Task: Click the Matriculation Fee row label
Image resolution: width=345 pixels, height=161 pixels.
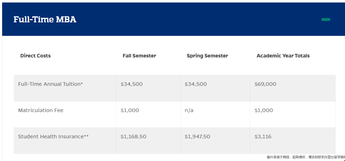Action: [x=41, y=110]
